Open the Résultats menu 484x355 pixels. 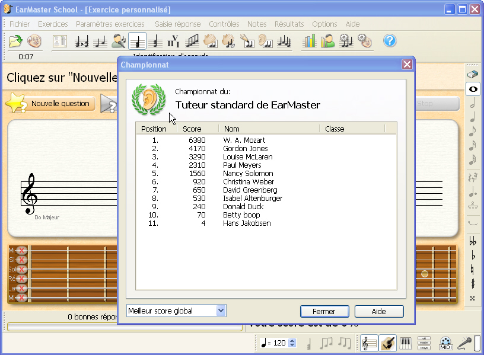pyautogui.click(x=289, y=24)
